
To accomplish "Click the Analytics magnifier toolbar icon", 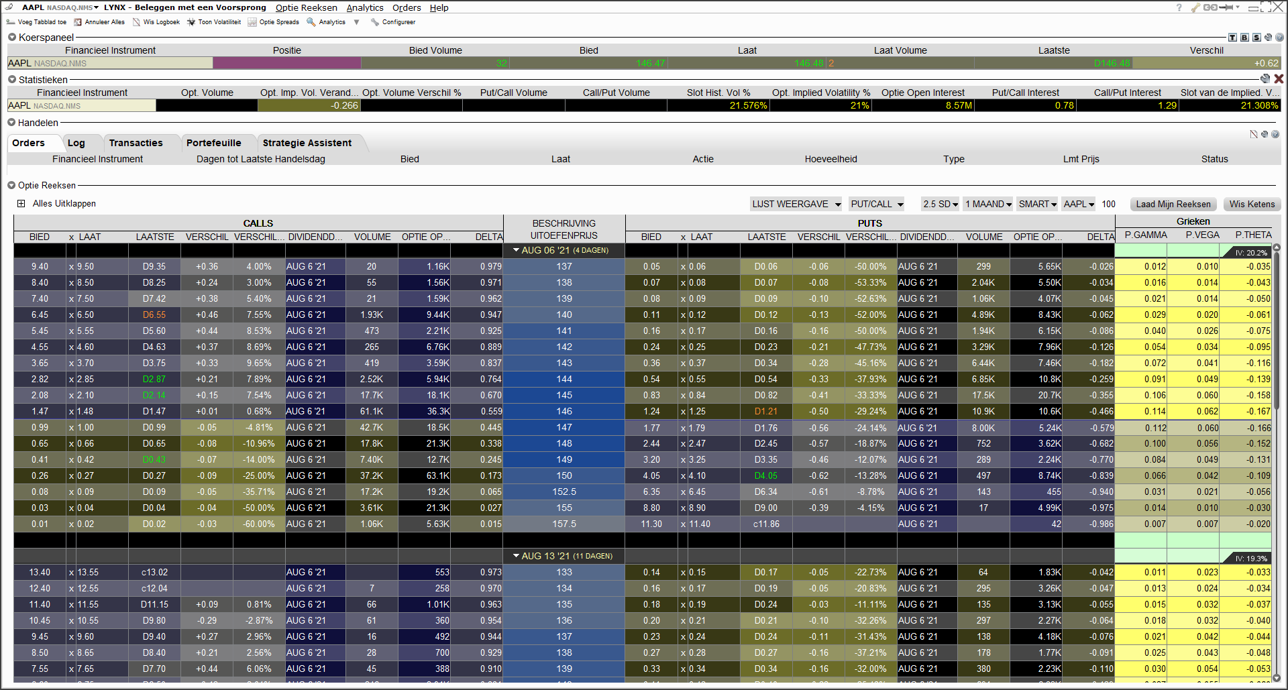I will tap(311, 22).
